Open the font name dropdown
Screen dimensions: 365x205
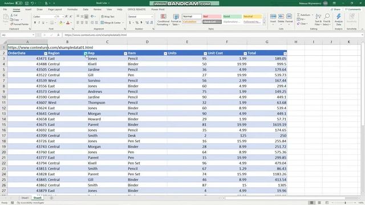pos(55,17)
